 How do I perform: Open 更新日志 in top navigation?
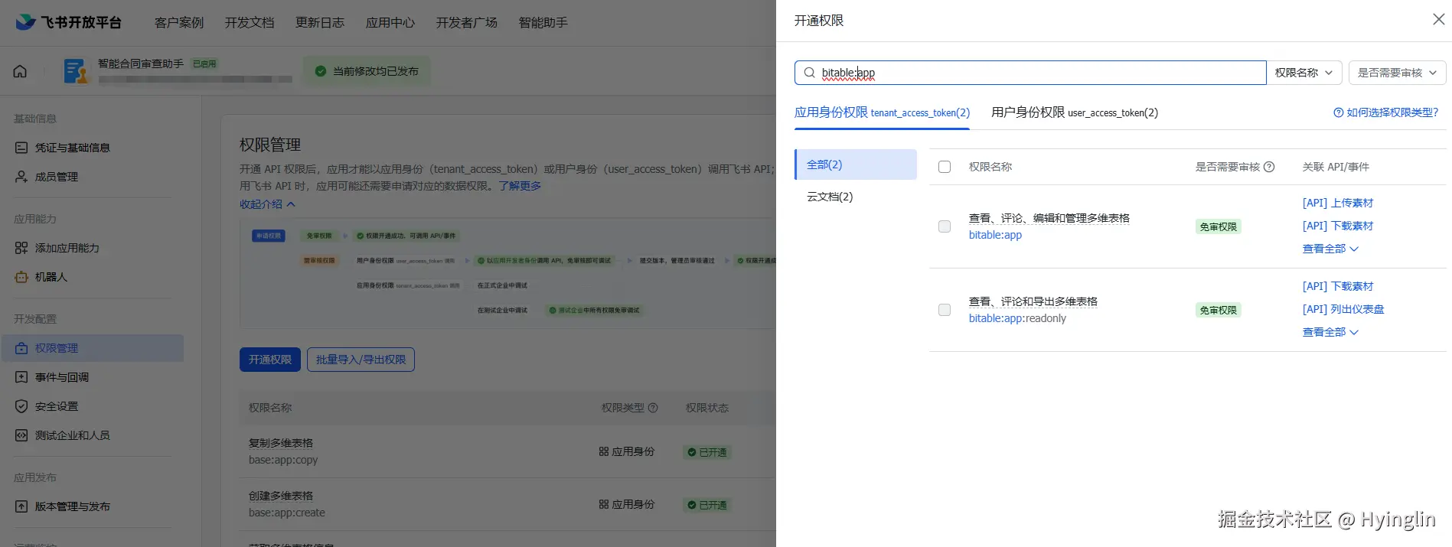pyautogui.click(x=320, y=22)
